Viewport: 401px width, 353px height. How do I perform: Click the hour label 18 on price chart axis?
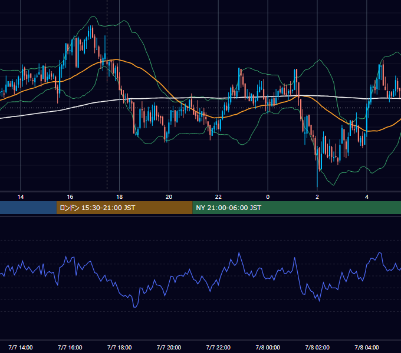(x=120, y=197)
